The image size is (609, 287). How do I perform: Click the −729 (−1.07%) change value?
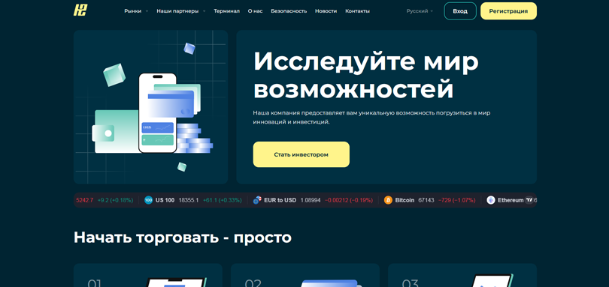[457, 200]
